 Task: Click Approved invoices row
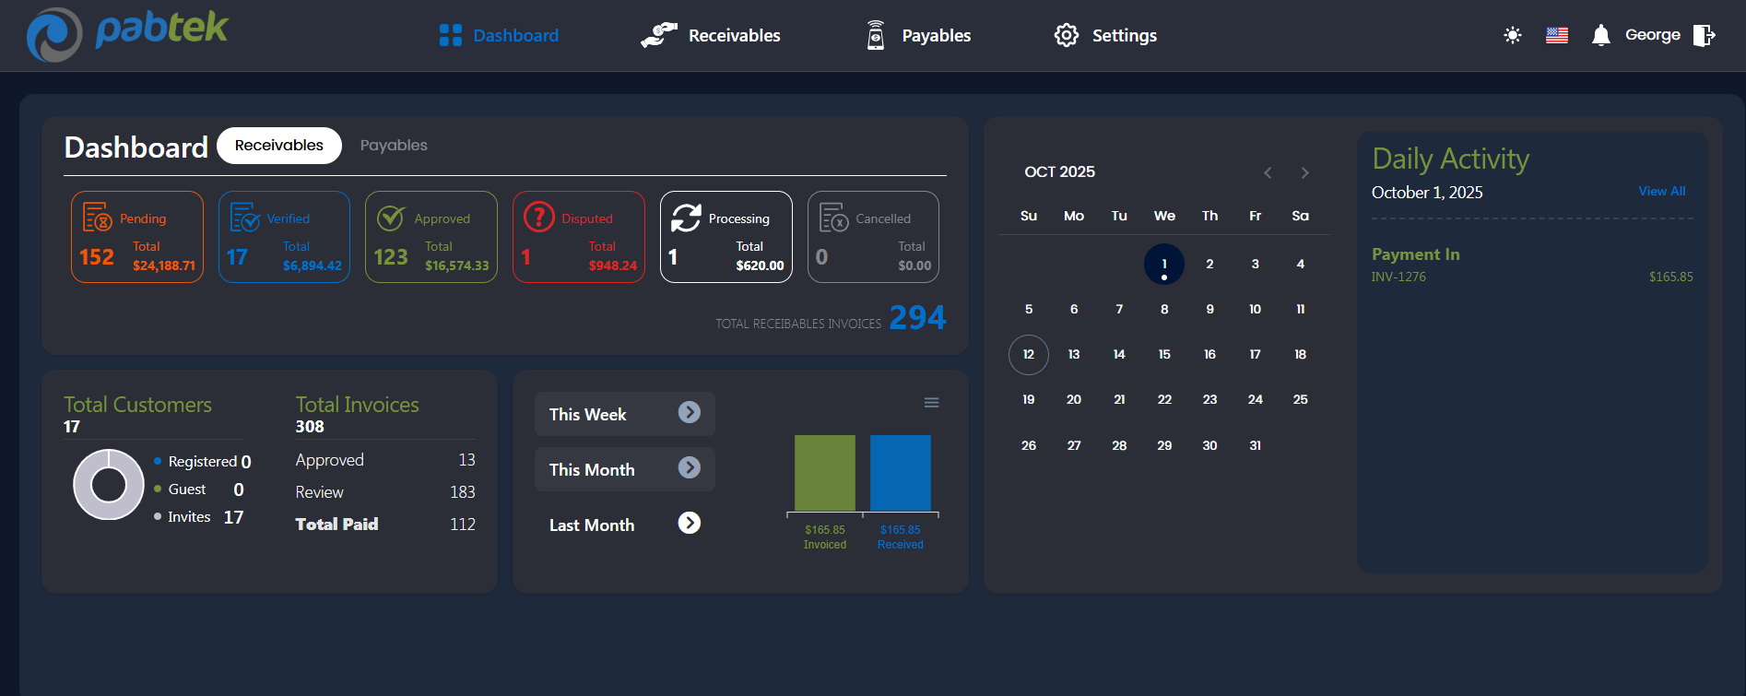pyautogui.click(x=385, y=460)
